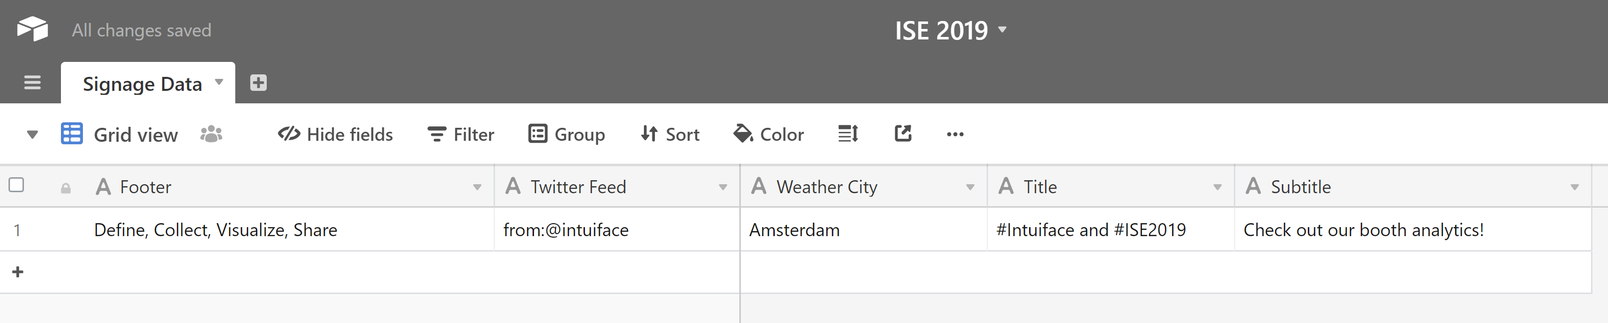Viewport: 1608px width, 323px height.
Task: Open the Color options
Action: [x=768, y=134]
